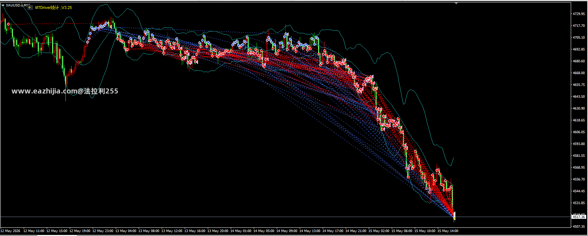
Task: Click the 15 May 02:00 time label
Action: pyautogui.click(x=379, y=231)
